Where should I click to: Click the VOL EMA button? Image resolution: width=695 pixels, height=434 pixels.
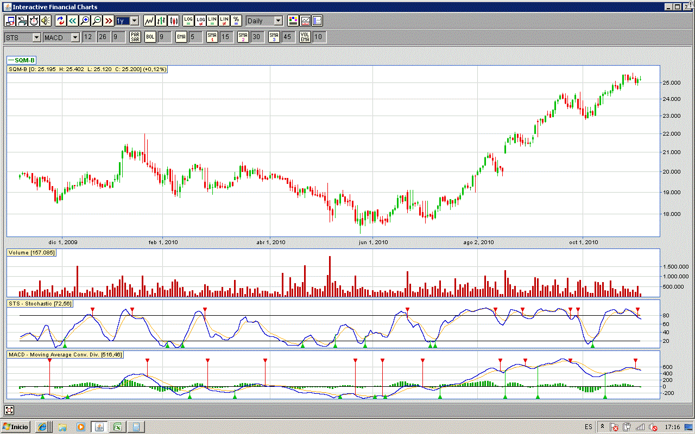(306, 37)
